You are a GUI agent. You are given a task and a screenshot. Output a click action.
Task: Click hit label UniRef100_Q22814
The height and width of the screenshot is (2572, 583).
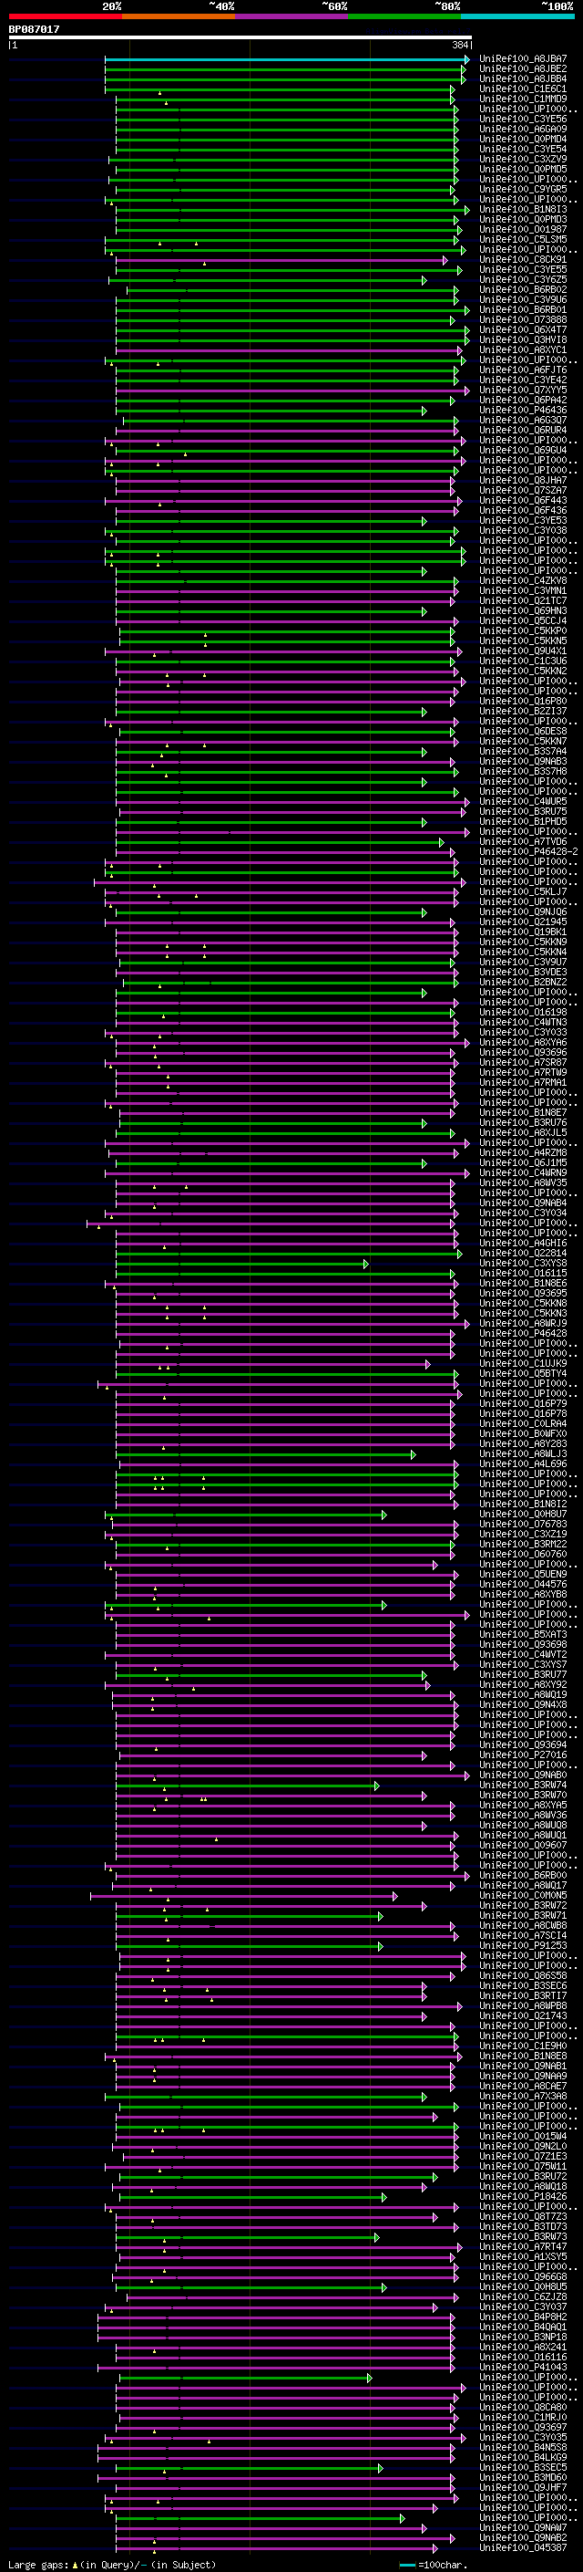point(523,1253)
